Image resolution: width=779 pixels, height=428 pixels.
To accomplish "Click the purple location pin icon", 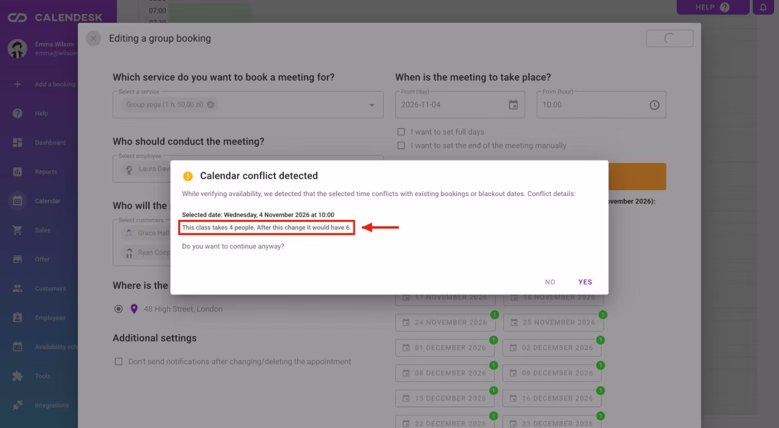I will pyautogui.click(x=134, y=309).
